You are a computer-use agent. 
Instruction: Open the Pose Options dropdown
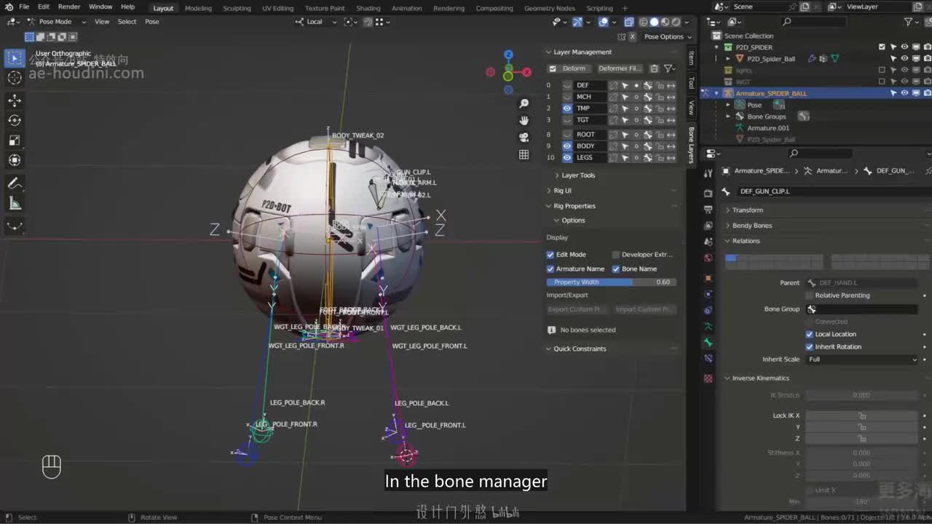[668, 36]
